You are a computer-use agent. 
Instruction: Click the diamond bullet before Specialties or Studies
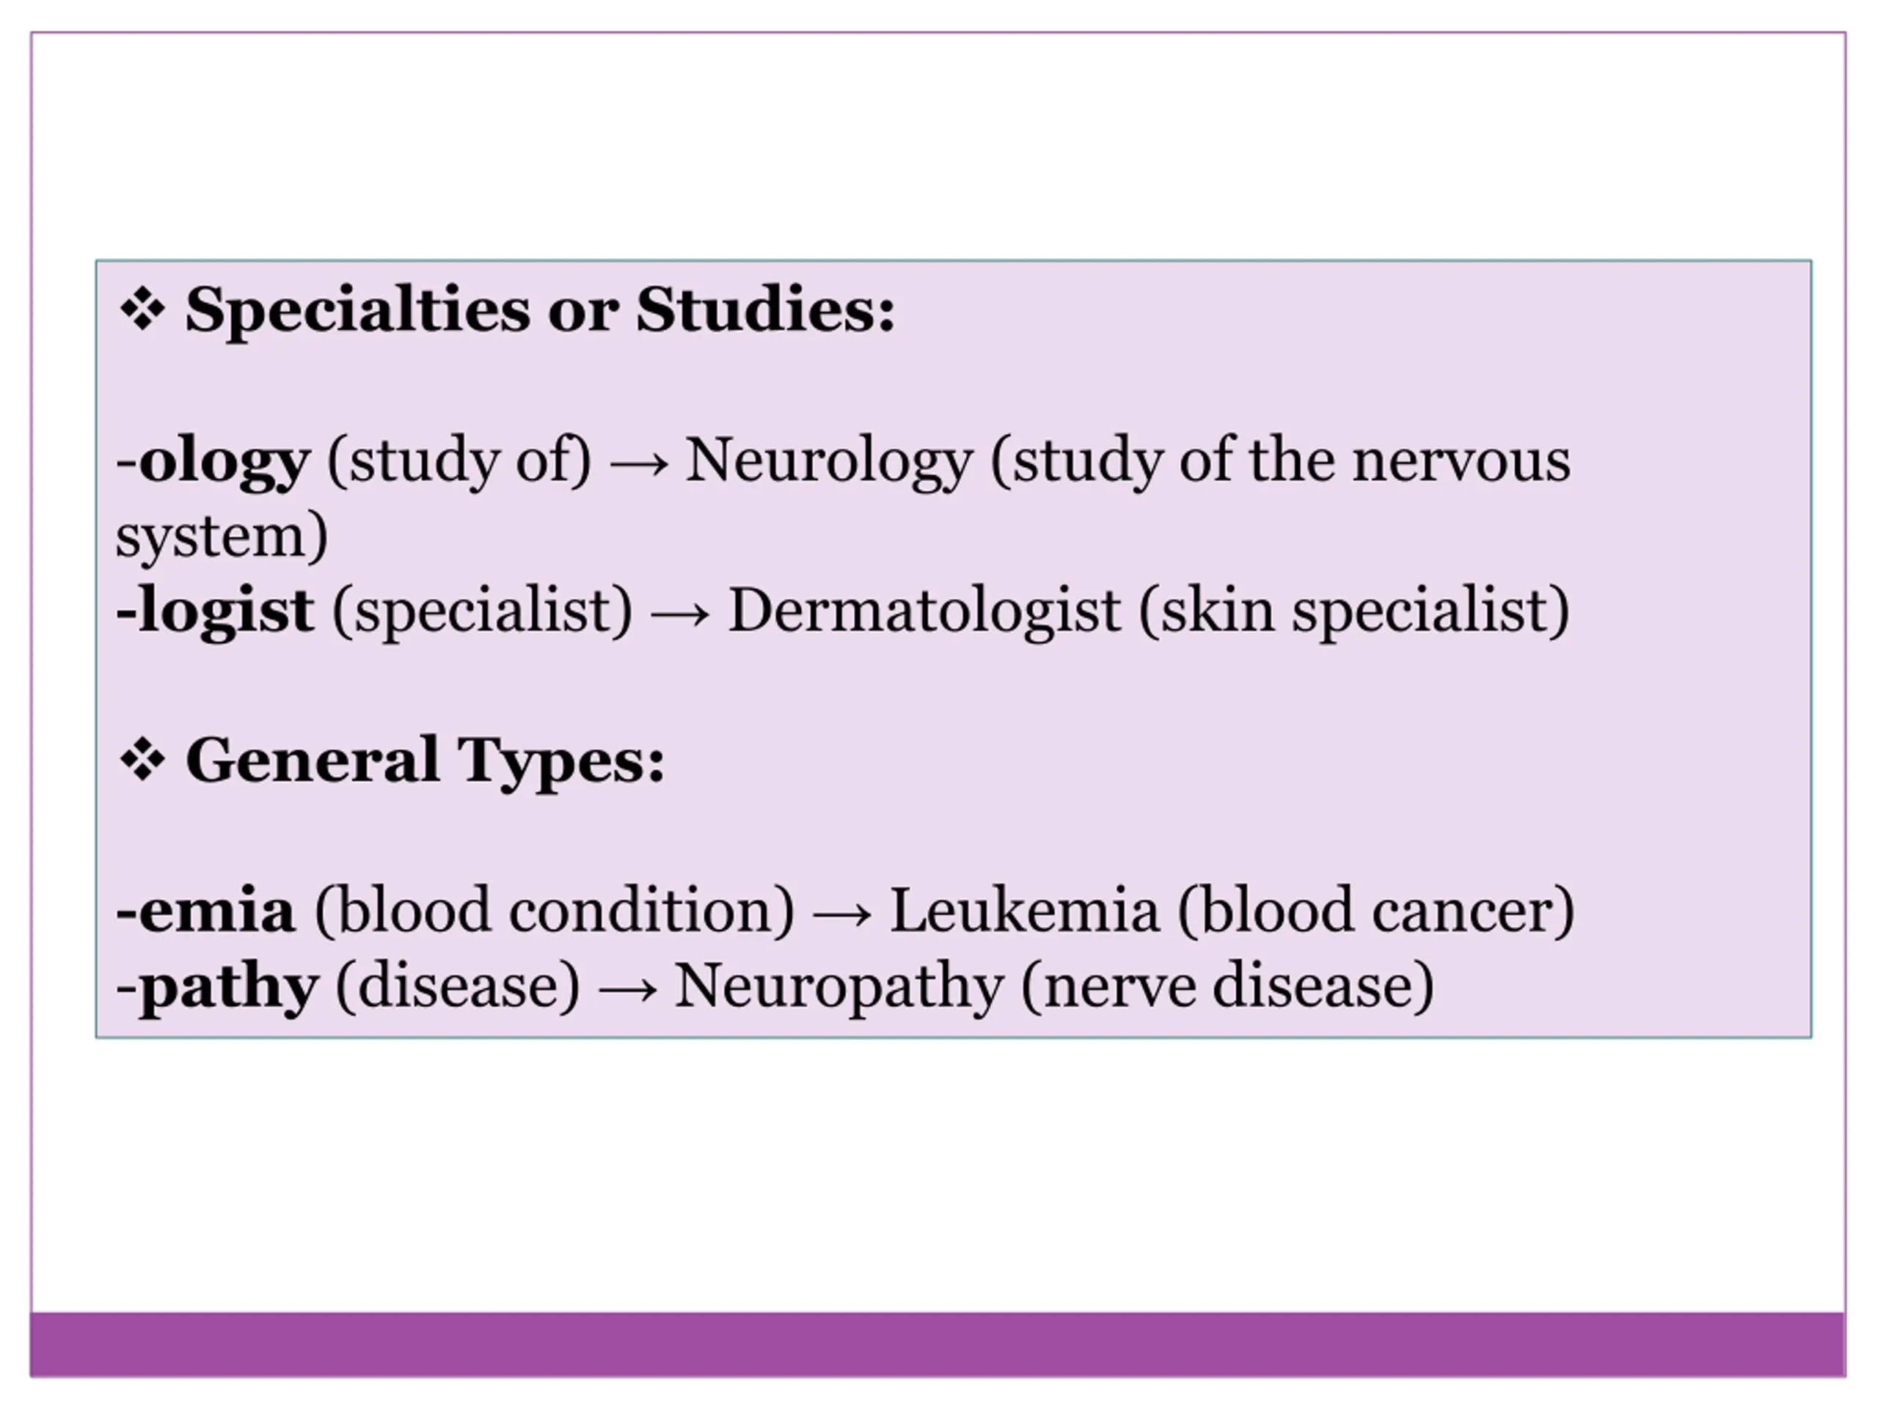pyautogui.click(x=142, y=309)
